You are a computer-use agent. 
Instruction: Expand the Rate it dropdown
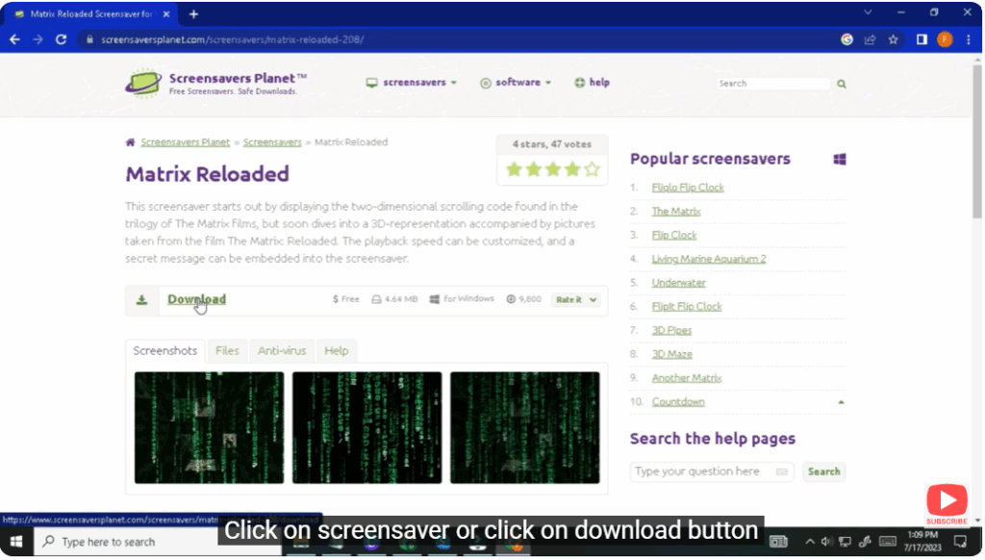(576, 300)
